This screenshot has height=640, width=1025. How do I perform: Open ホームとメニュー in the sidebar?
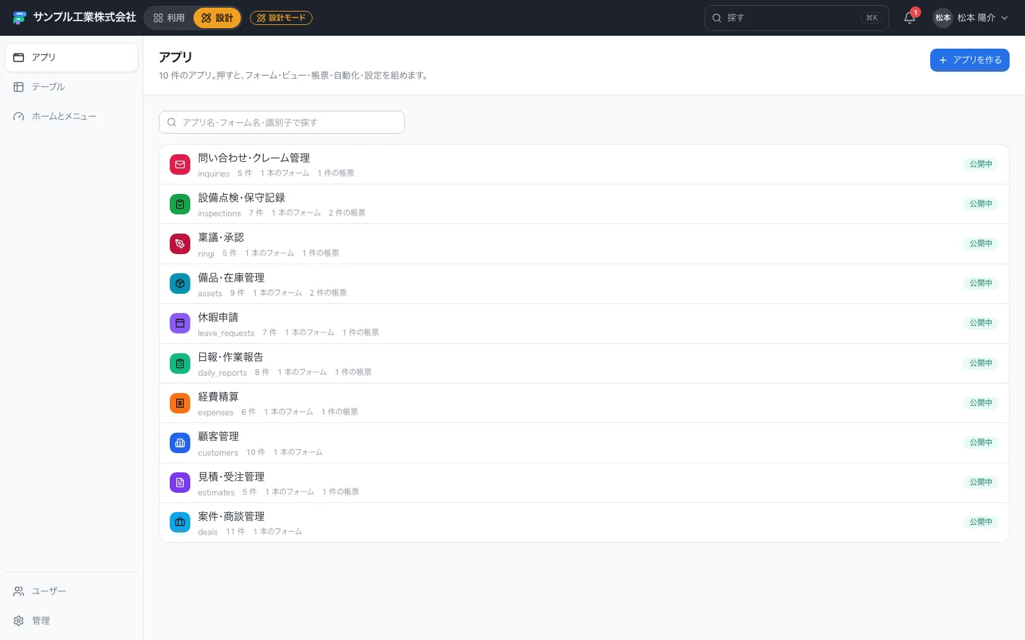point(71,116)
